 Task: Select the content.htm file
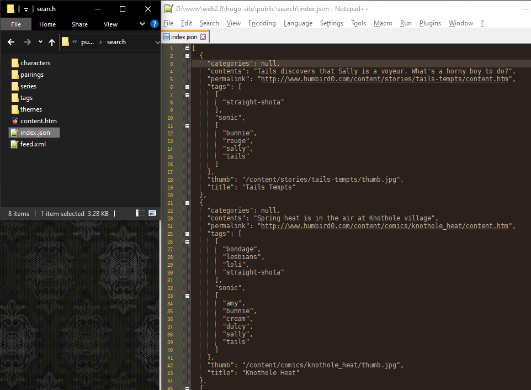coord(38,121)
